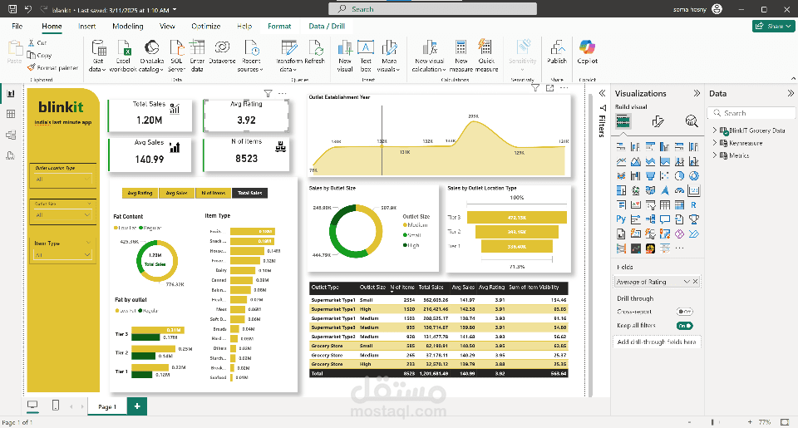The height and width of the screenshot is (428, 798).
Task: Click the New measure icon
Action: [x=461, y=48]
